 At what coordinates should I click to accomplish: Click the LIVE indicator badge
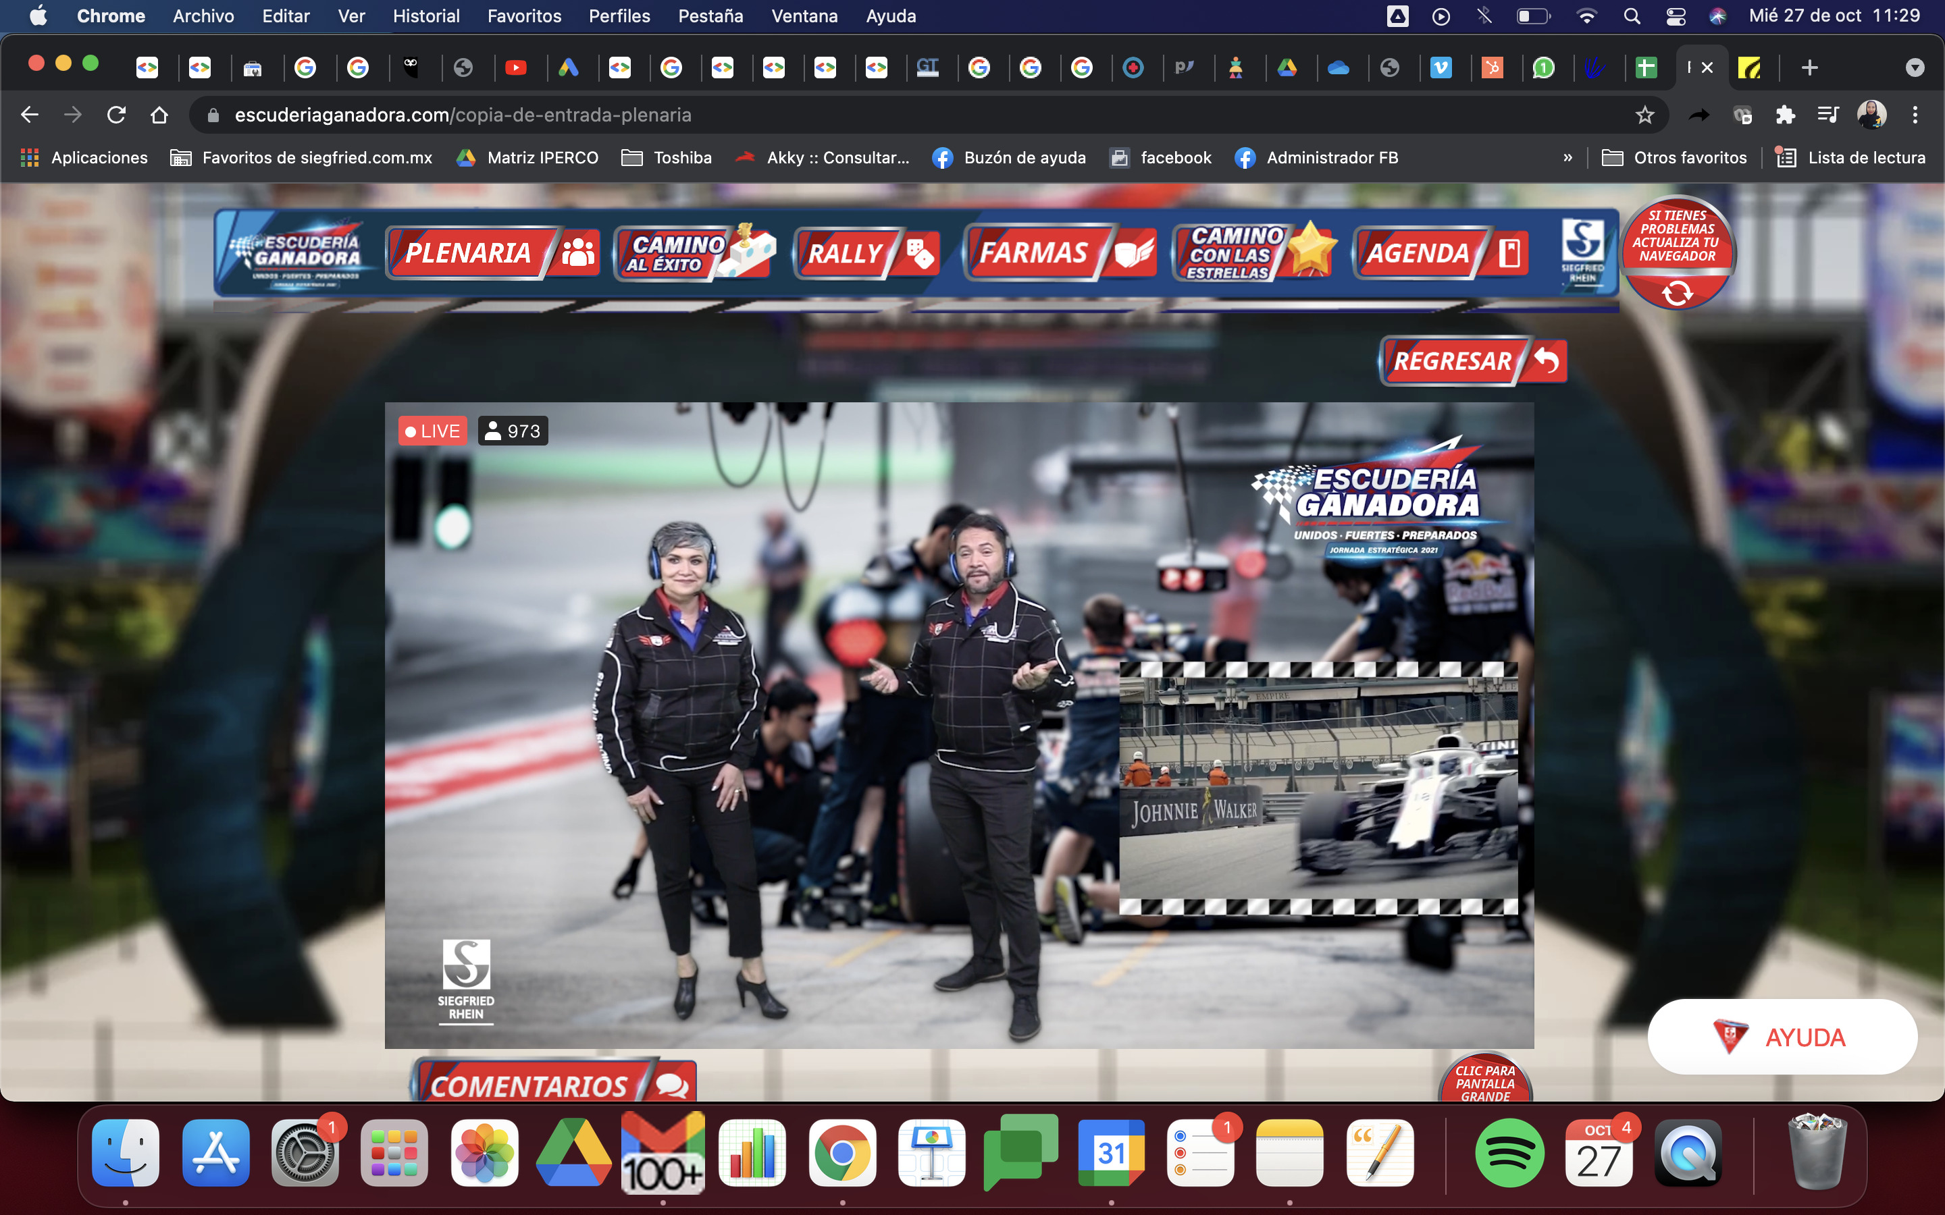pyautogui.click(x=432, y=431)
